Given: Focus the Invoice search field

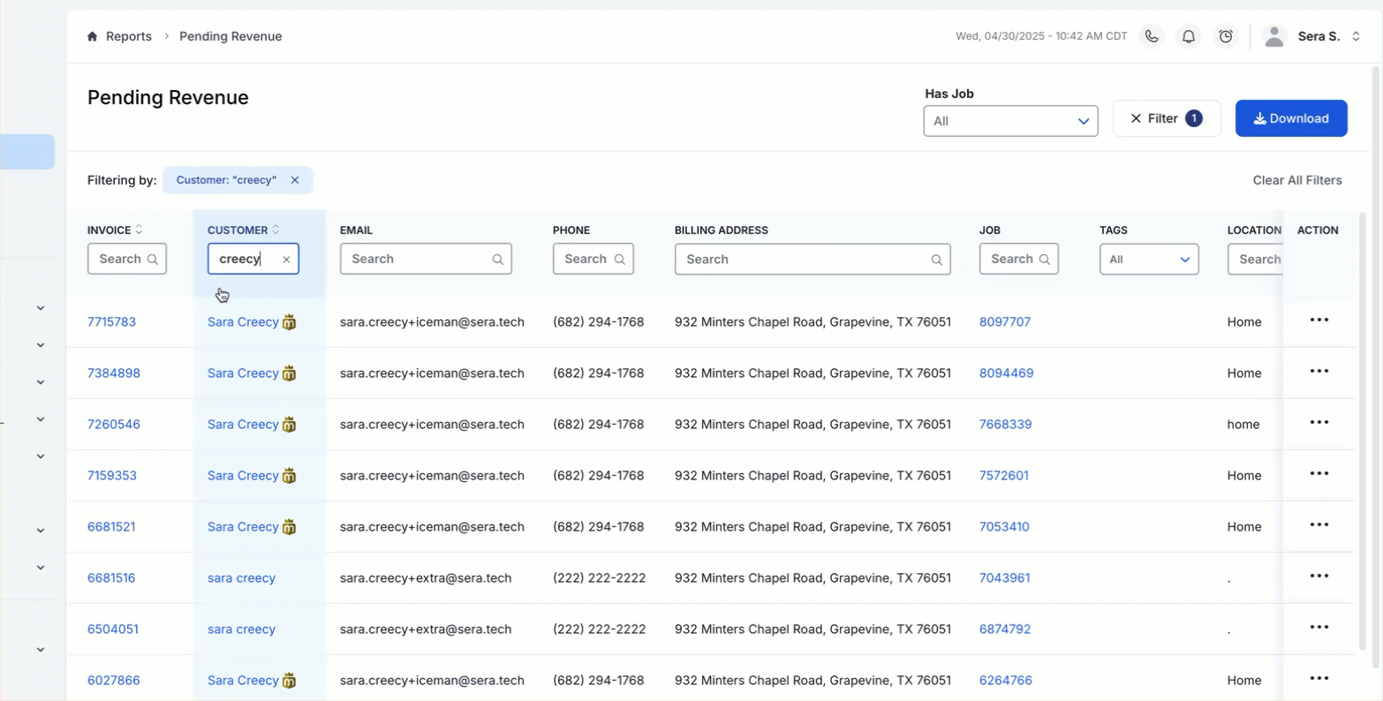Looking at the screenshot, I should click(127, 259).
